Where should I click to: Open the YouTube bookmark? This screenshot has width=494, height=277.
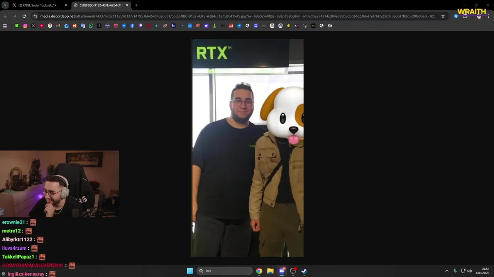42,26
